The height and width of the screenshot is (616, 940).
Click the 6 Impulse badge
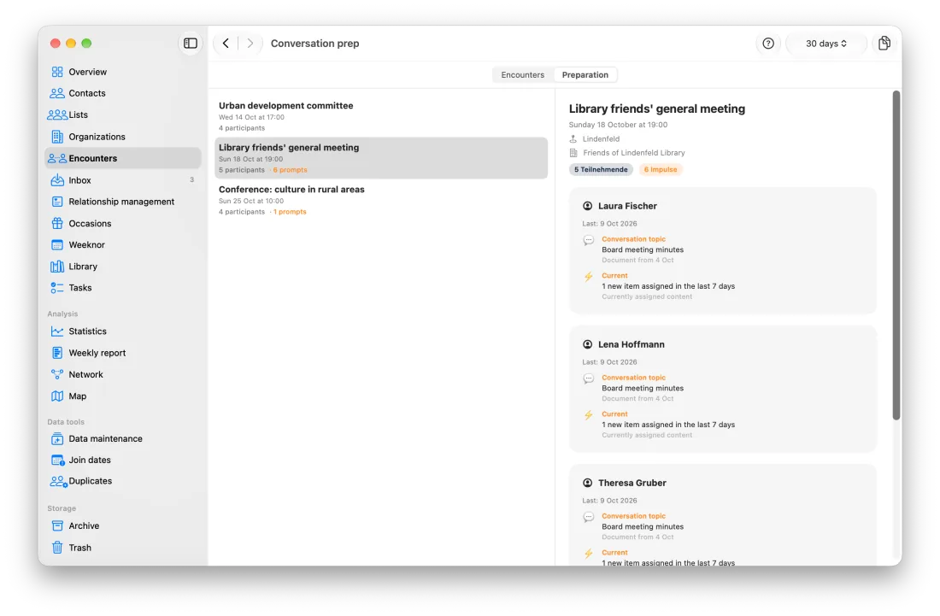[660, 169]
